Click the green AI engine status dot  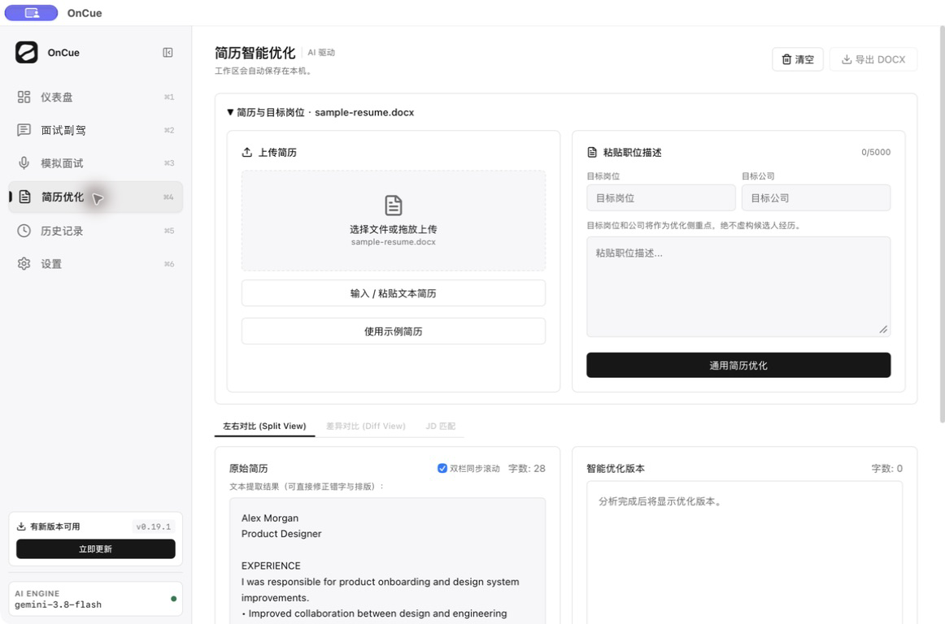pyautogui.click(x=173, y=599)
